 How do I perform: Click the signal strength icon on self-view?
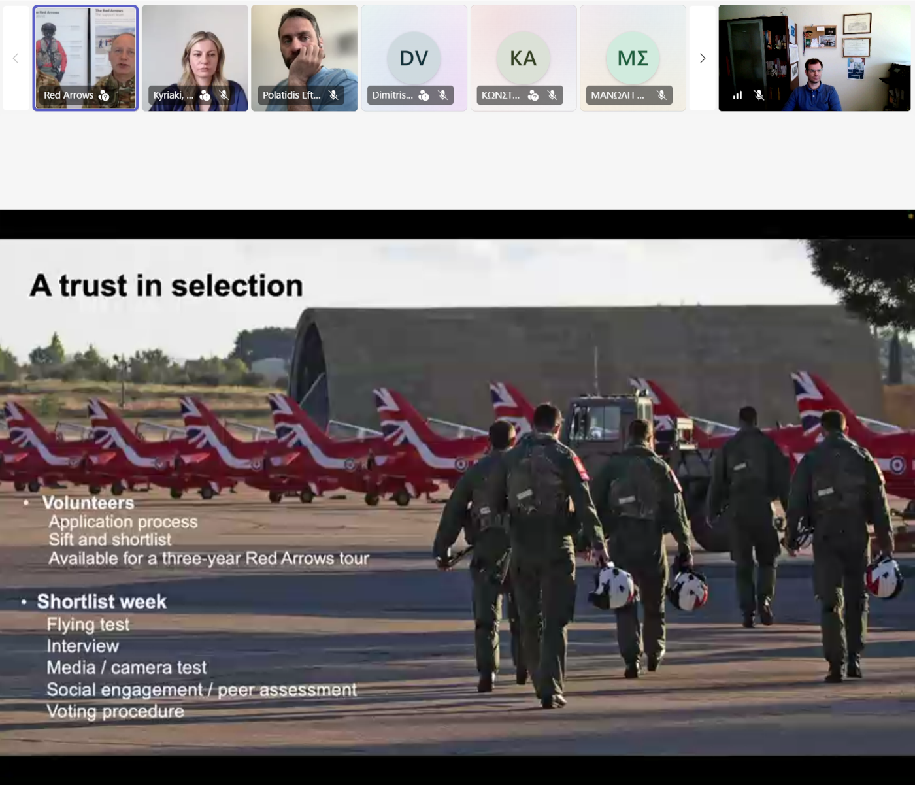[737, 95]
